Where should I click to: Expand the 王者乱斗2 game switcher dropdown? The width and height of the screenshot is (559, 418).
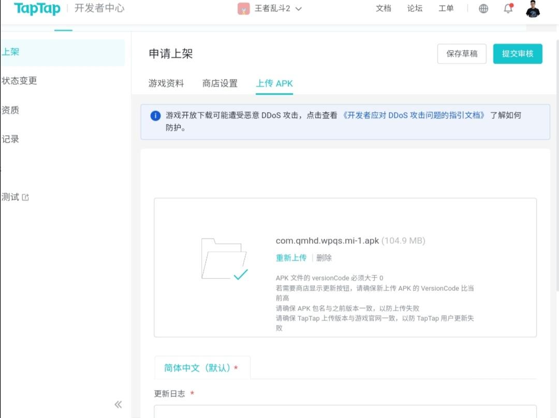tap(298, 9)
